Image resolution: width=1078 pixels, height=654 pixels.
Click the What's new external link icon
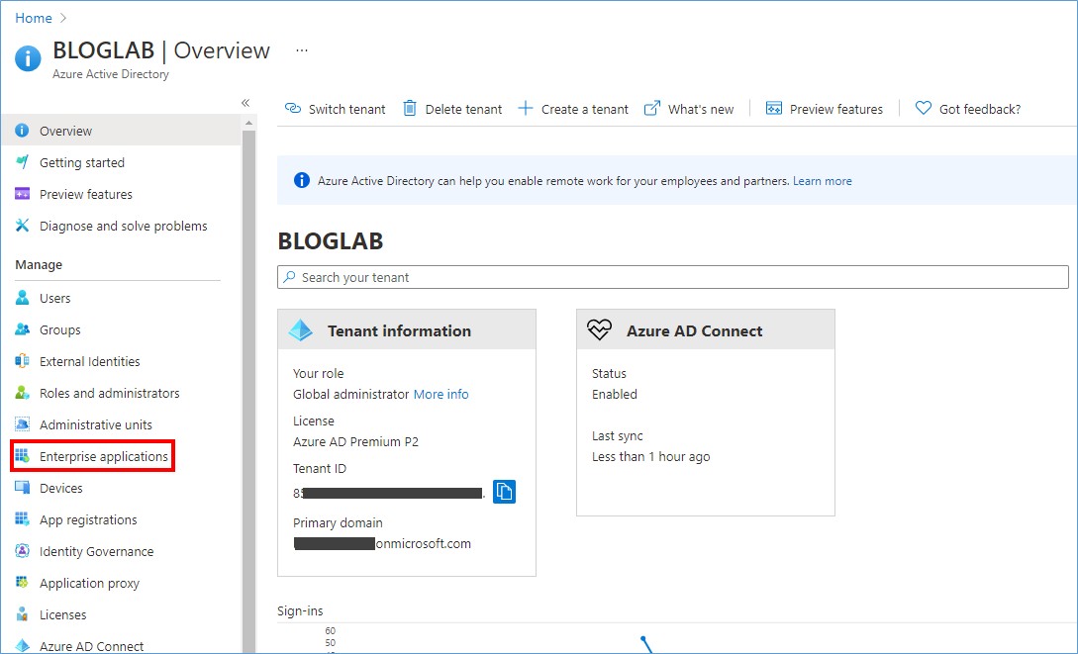[x=651, y=109]
